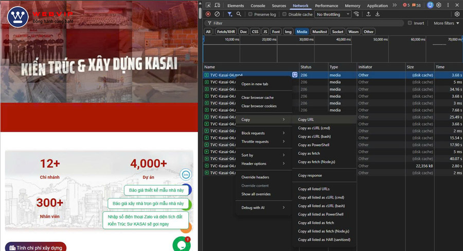Open the AI assistance icon in DevTools top bar
The height and width of the screenshot is (251, 463).
[x=430, y=5]
